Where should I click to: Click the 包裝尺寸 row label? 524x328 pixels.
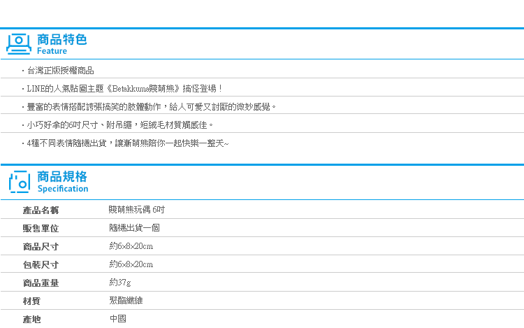pyautogui.click(x=41, y=265)
